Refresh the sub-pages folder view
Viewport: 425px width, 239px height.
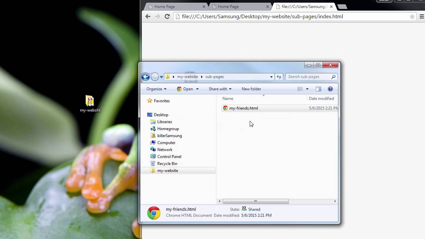click(x=279, y=77)
